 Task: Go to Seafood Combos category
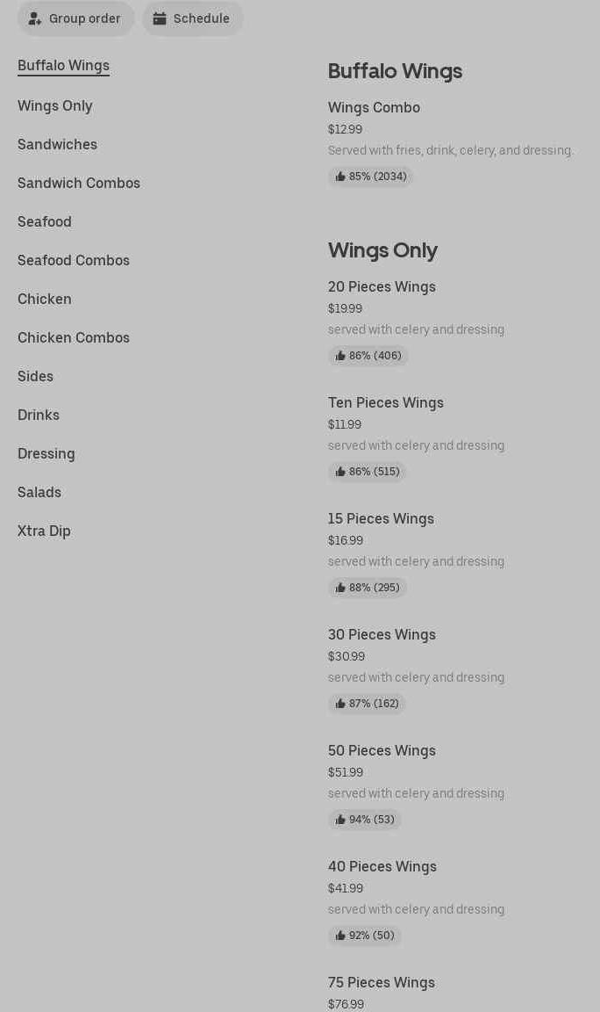(x=74, y=260)
